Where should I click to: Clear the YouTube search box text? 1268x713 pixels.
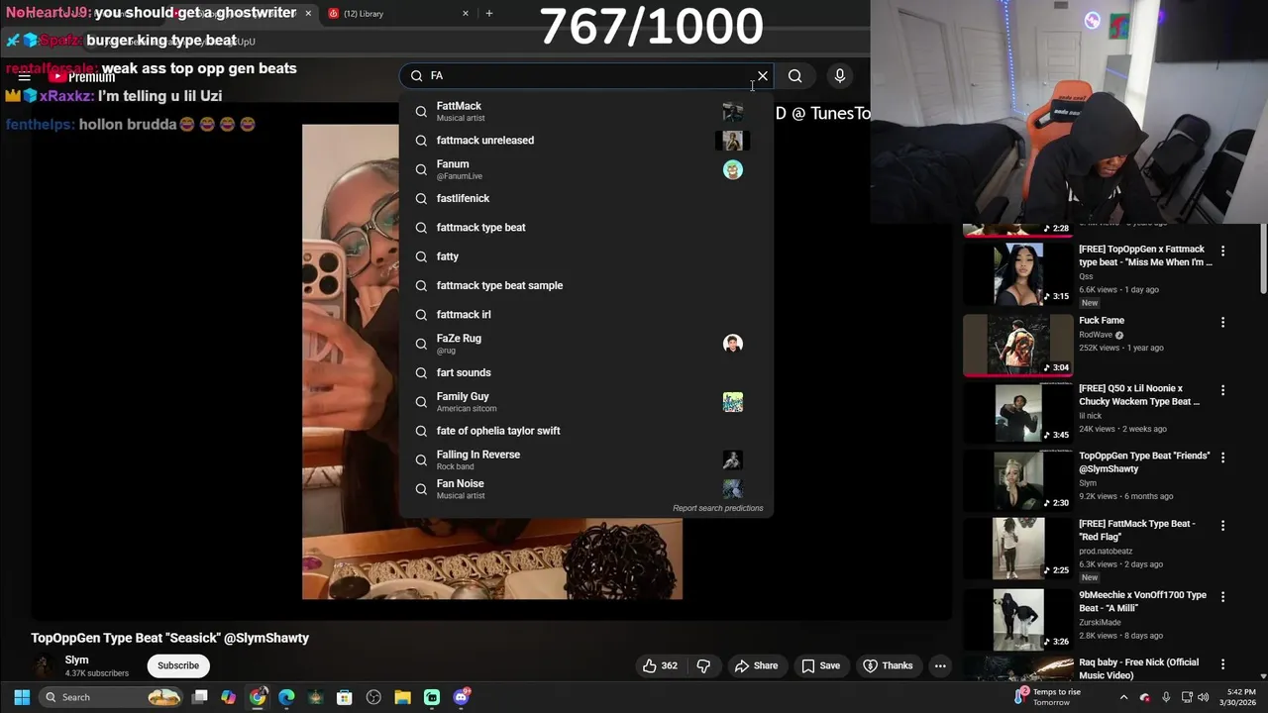click(x=763, y=76)
